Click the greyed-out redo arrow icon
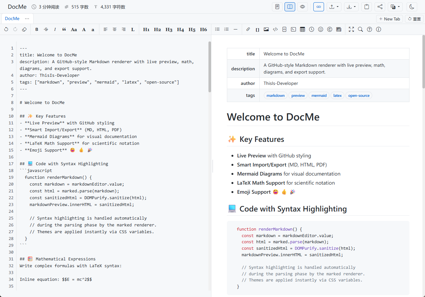425x297 pixels. [15, 29]
